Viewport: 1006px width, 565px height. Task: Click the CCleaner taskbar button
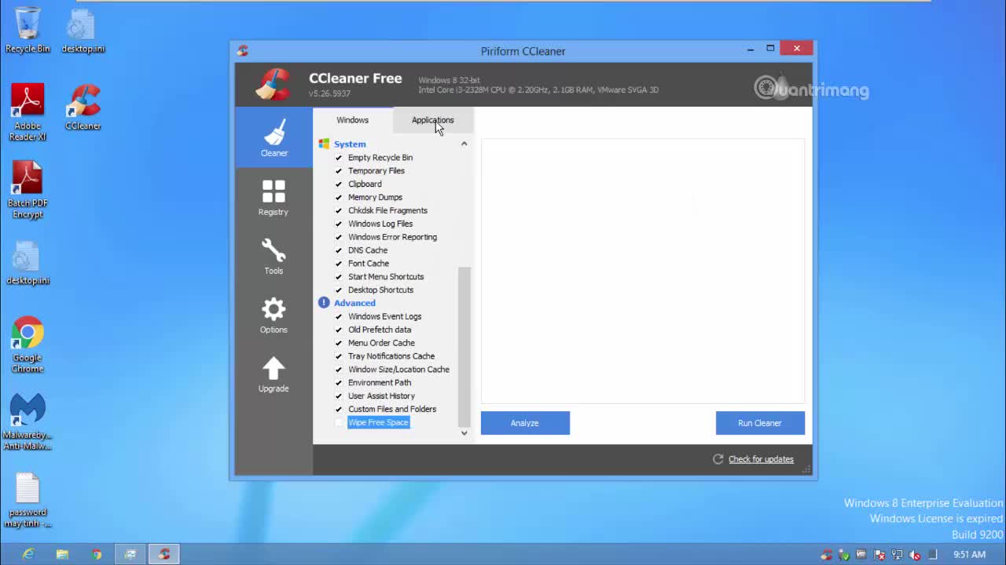pyautogui.click(x=164, y=554)
